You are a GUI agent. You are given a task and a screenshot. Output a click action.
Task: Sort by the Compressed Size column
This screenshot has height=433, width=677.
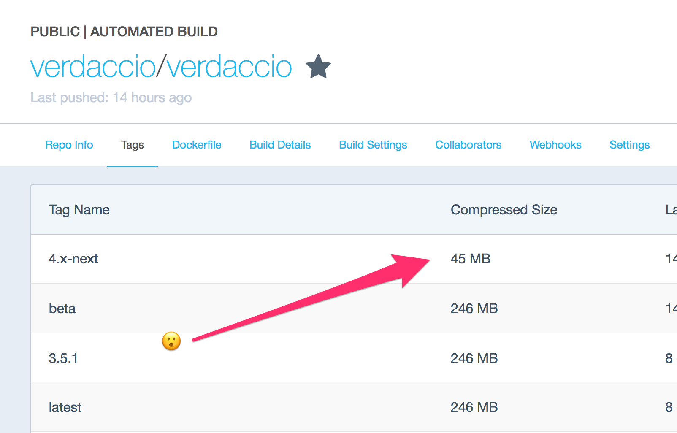(x=504, y=210)
